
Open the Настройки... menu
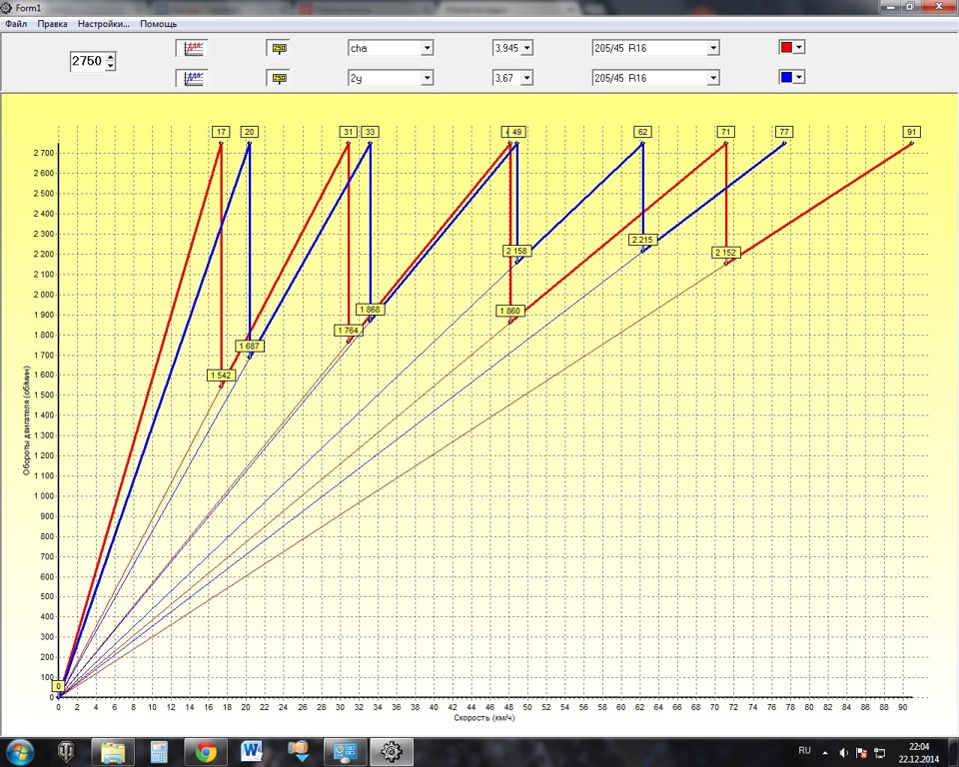tap(103, 23)
